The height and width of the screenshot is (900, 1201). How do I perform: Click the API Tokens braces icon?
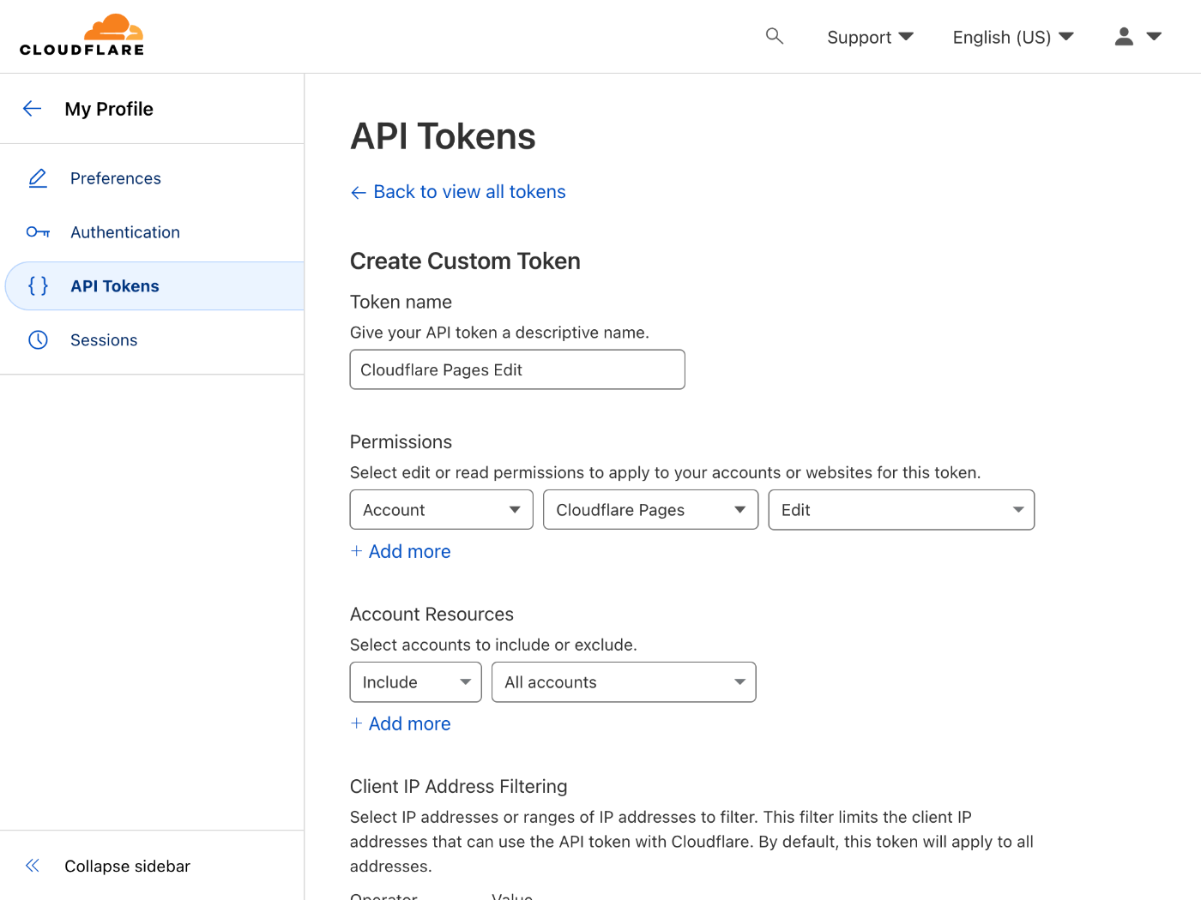click(x=38, y=285)
